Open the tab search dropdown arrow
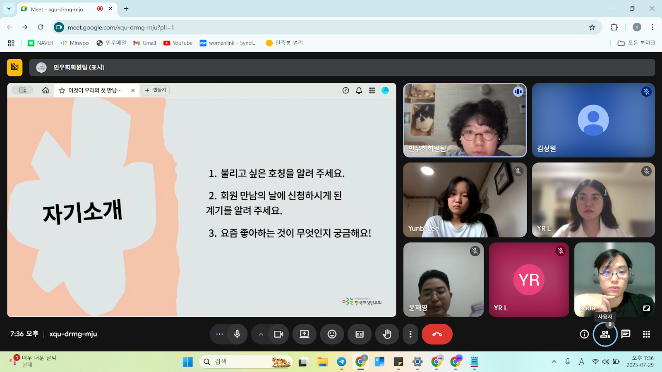Viewport: 662px width, 372px height. (x=9, y=9)
